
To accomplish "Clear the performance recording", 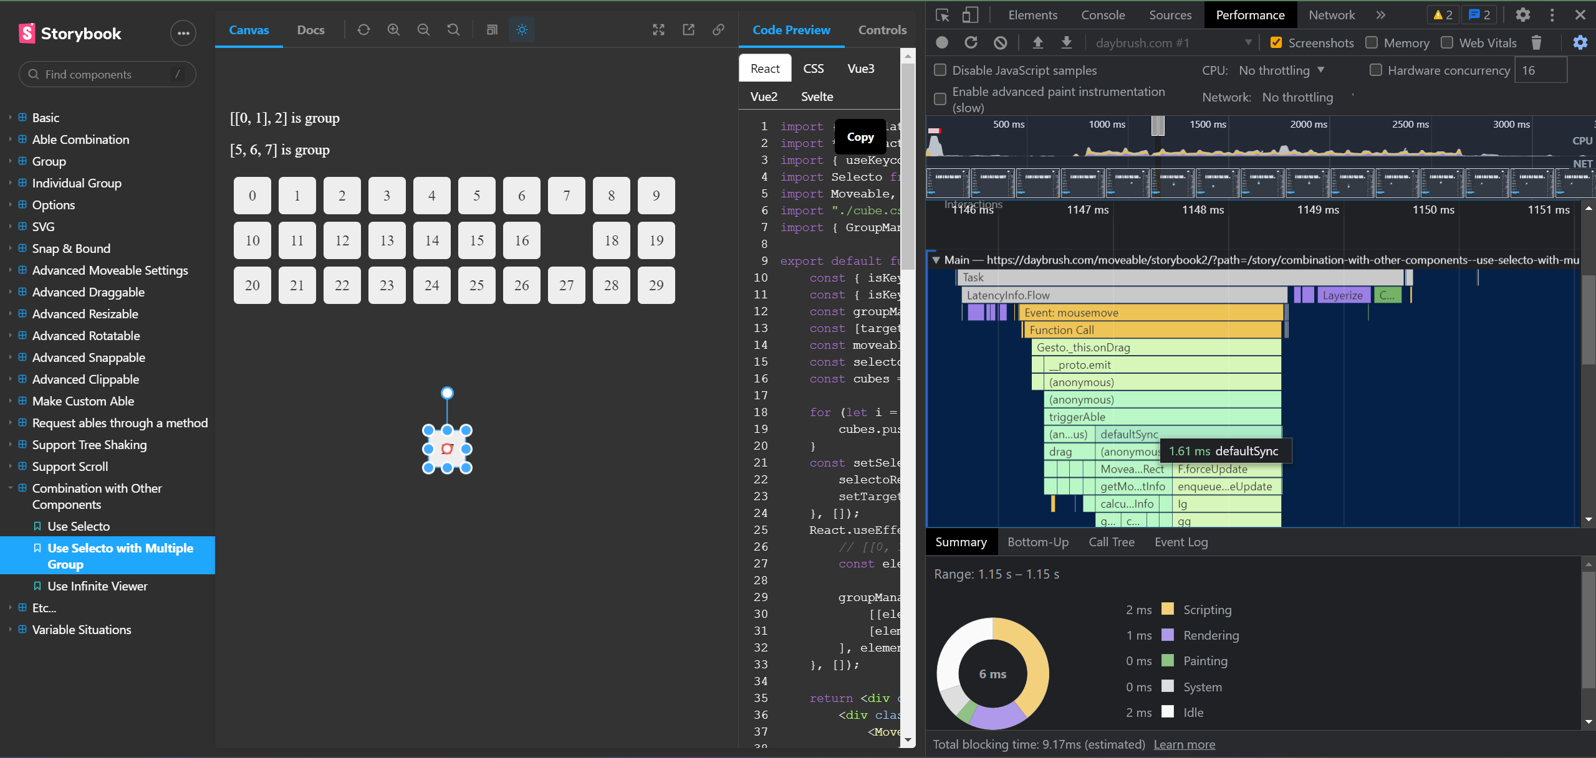I will click(x=1001, y=42).
